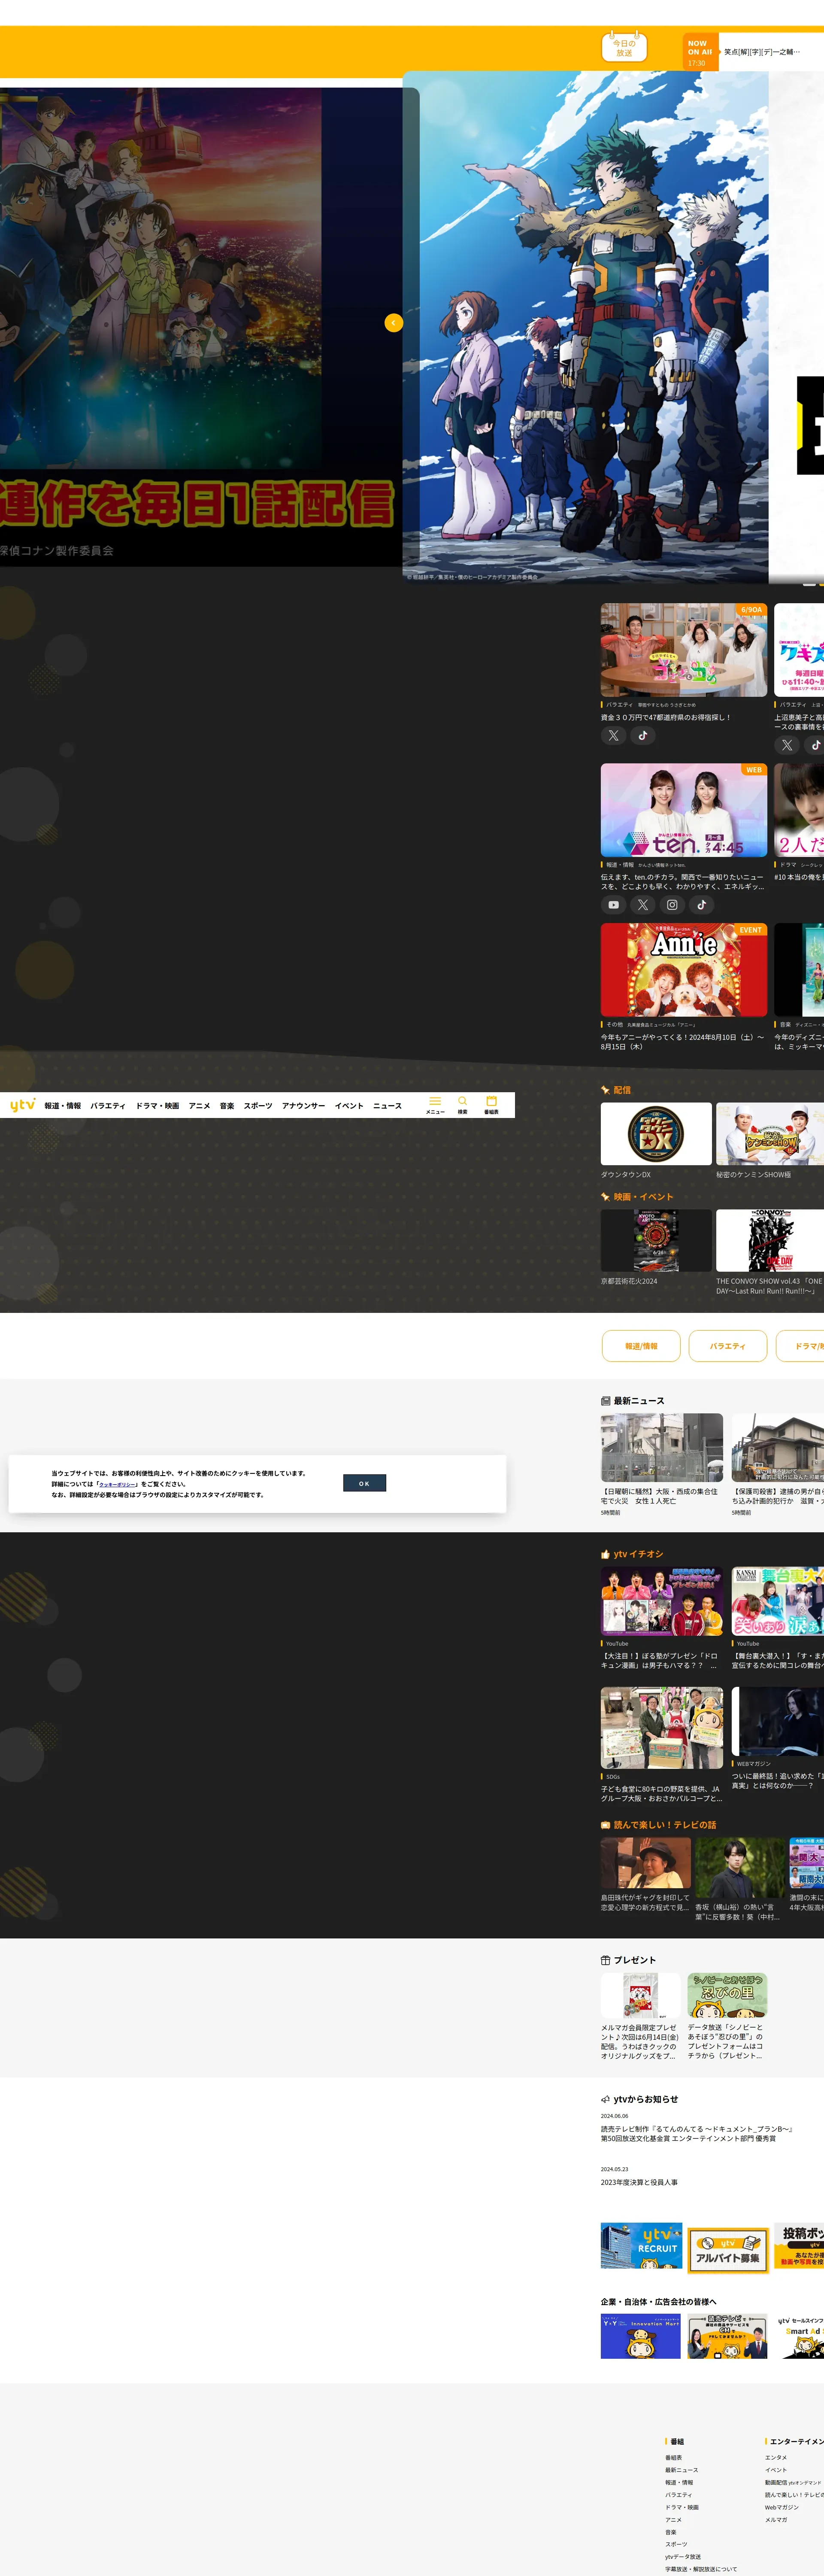The image size is (824, 2576).
Task: Select the バラエティ category filter button
Action: (x=727, y=1346)
